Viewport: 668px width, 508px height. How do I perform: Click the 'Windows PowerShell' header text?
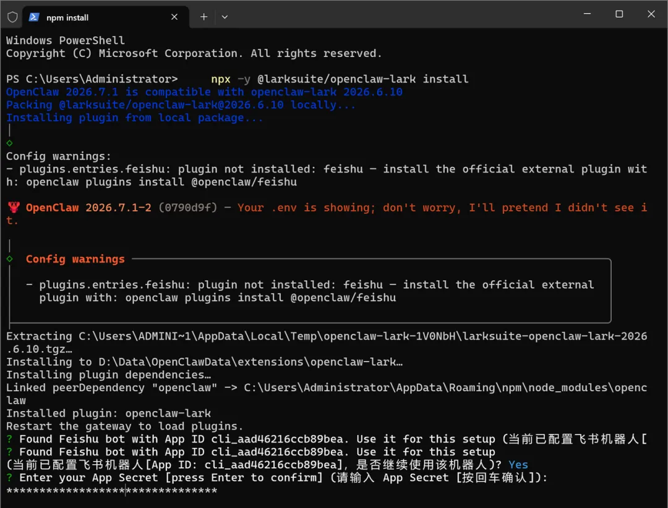pyautogui.click(x=65, y=40)
